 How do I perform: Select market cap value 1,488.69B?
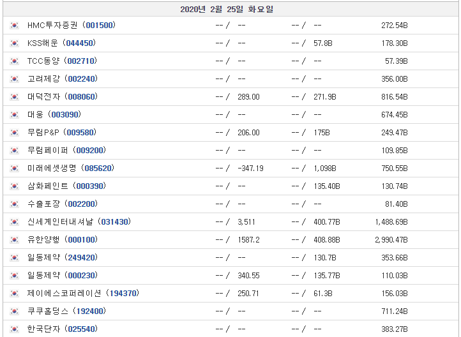click(391, 222)
